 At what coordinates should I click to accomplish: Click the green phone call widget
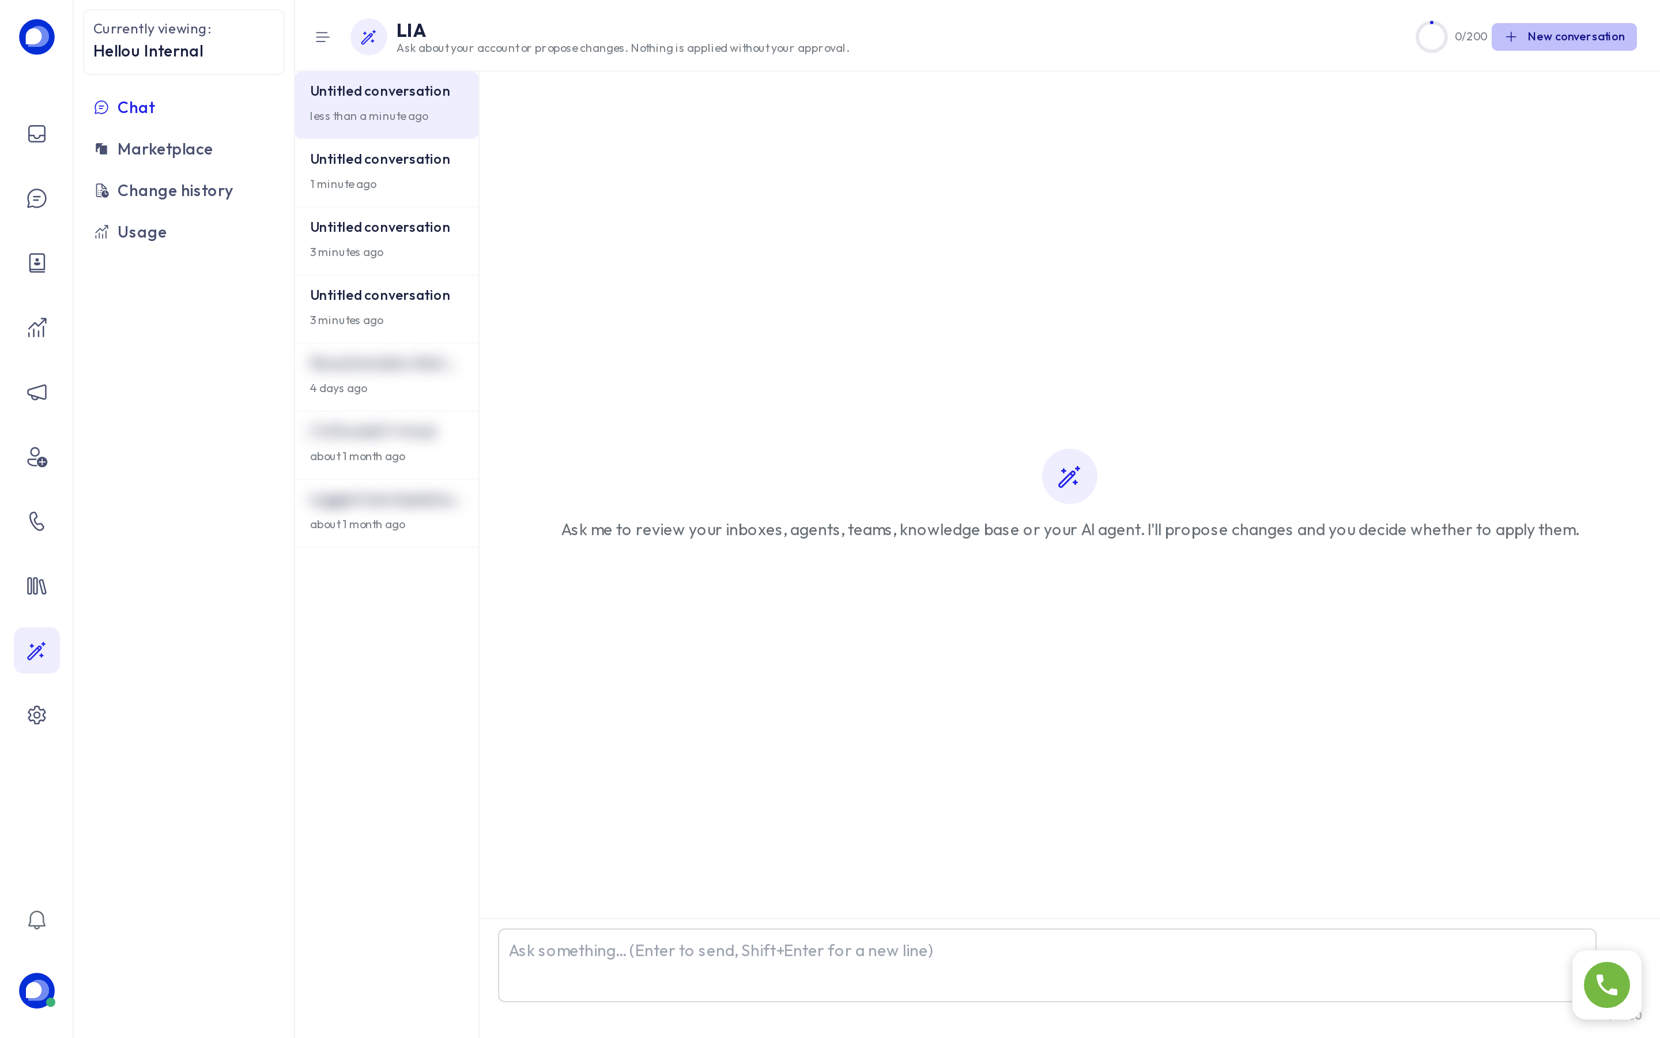1606,984
